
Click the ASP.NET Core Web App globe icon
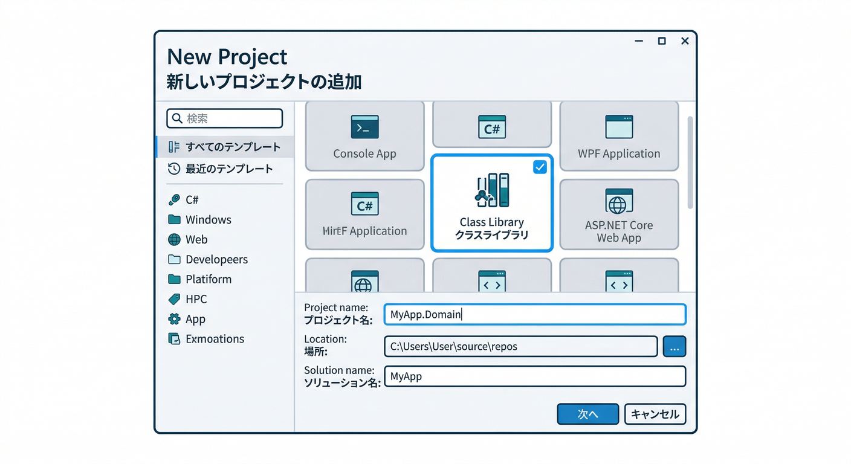coord(619,201)
